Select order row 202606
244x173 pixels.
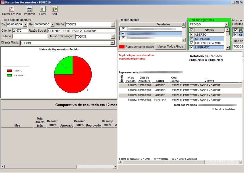(x=180, y=90)
